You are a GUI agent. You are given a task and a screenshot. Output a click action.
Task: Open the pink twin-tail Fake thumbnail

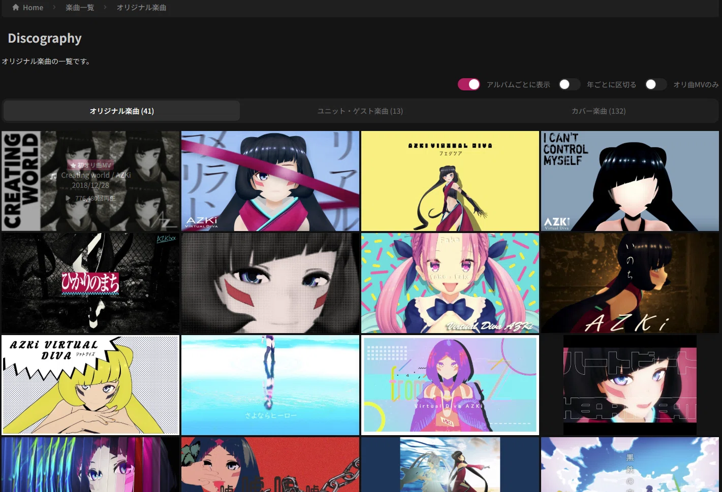tap(450, 283)
